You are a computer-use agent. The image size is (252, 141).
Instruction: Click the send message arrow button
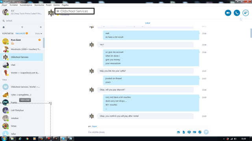[206, 132]
